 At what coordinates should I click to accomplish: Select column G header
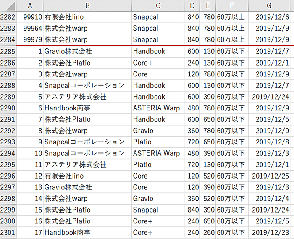[x=269, y=5]
